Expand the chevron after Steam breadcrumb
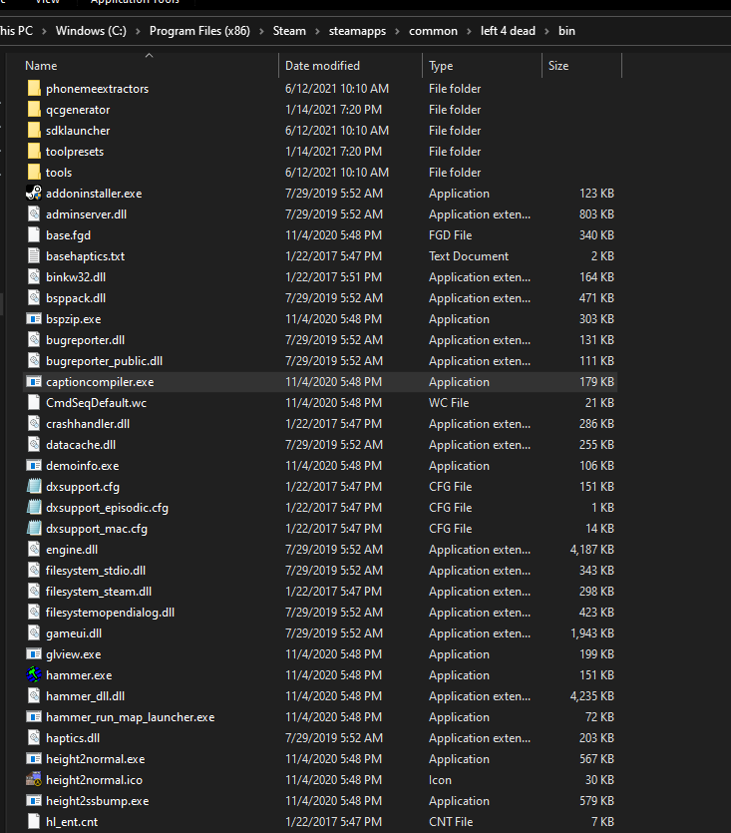Image resolution: width=731 pixels, height=833 pixels. click(x=317, y=31)
